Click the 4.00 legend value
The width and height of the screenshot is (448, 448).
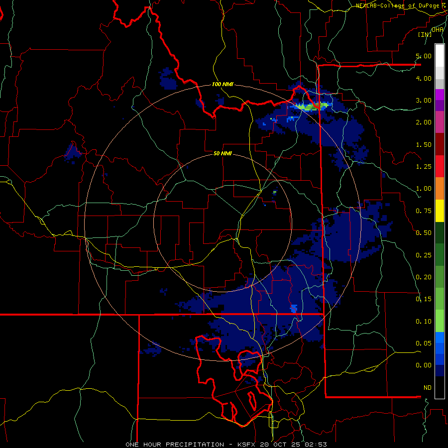tap(424, 78)
